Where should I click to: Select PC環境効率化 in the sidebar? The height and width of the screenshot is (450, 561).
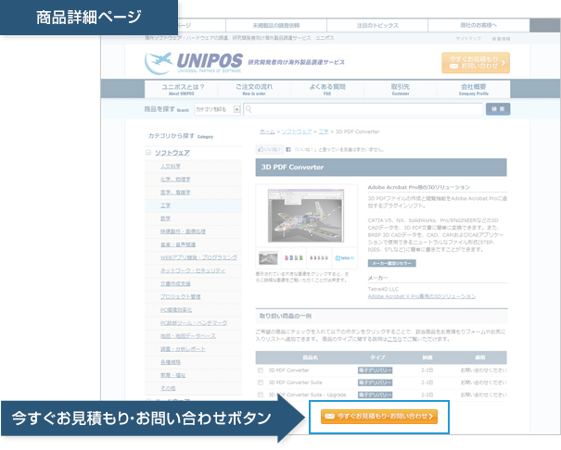click(176, 310)
